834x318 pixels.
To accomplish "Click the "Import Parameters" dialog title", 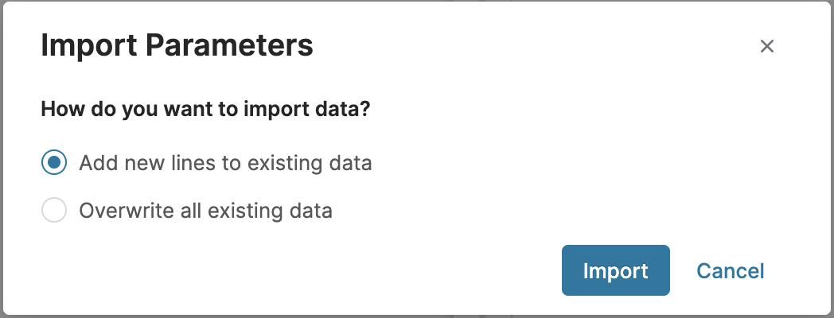I will (x=177, y=45).
